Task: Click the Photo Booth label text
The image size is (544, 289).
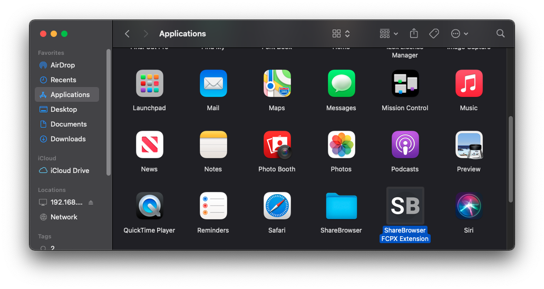Action: [x=277, y=169]
